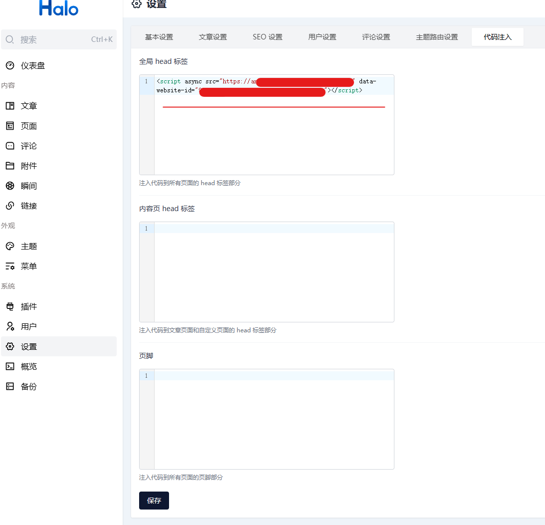
Task: Click the 注入代码到文章页面和自定义页面的 head 标签部分 hint
Action: [207, 330]
